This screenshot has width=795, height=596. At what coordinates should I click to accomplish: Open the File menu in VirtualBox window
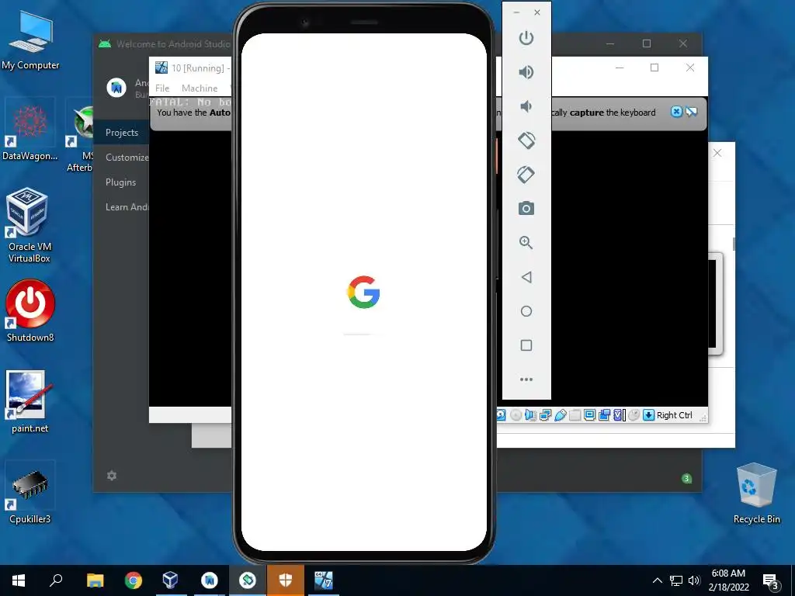pyautogui.click(x=162, y=88)
